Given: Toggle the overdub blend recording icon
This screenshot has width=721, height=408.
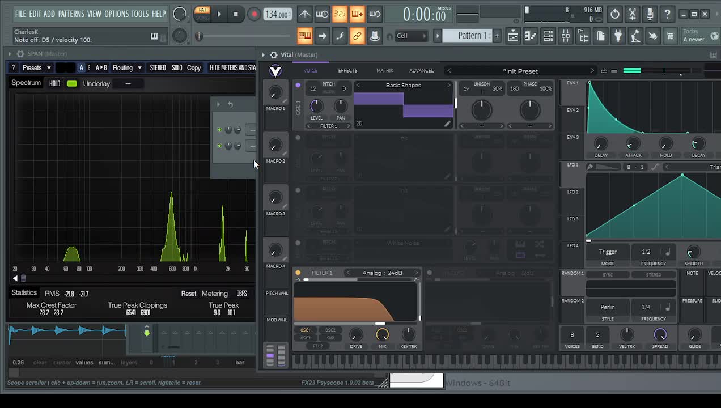Looking at the screenshot, I should [357, 14].
